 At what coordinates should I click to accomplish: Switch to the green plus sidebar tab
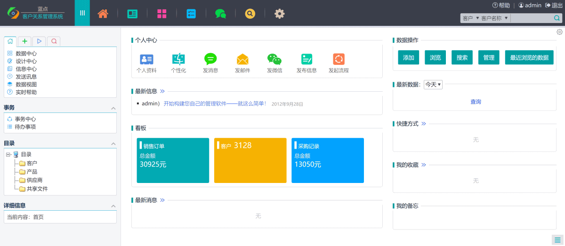tap(24, 41)
